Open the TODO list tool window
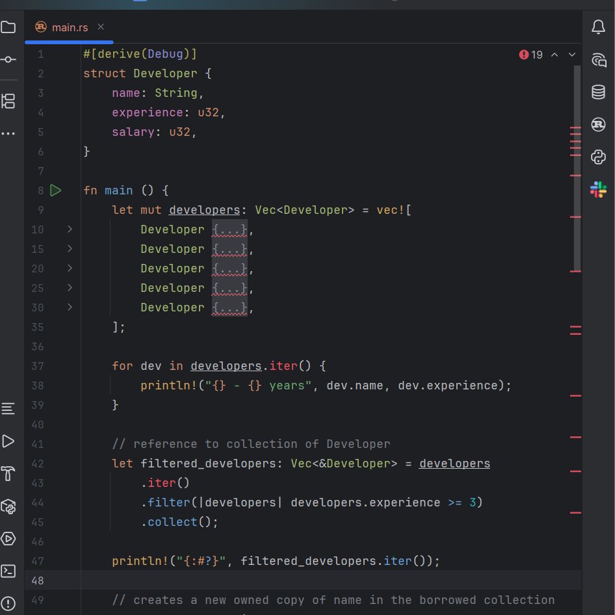The height and width of the screenshot is (615, 615). (x=8, y=409)
